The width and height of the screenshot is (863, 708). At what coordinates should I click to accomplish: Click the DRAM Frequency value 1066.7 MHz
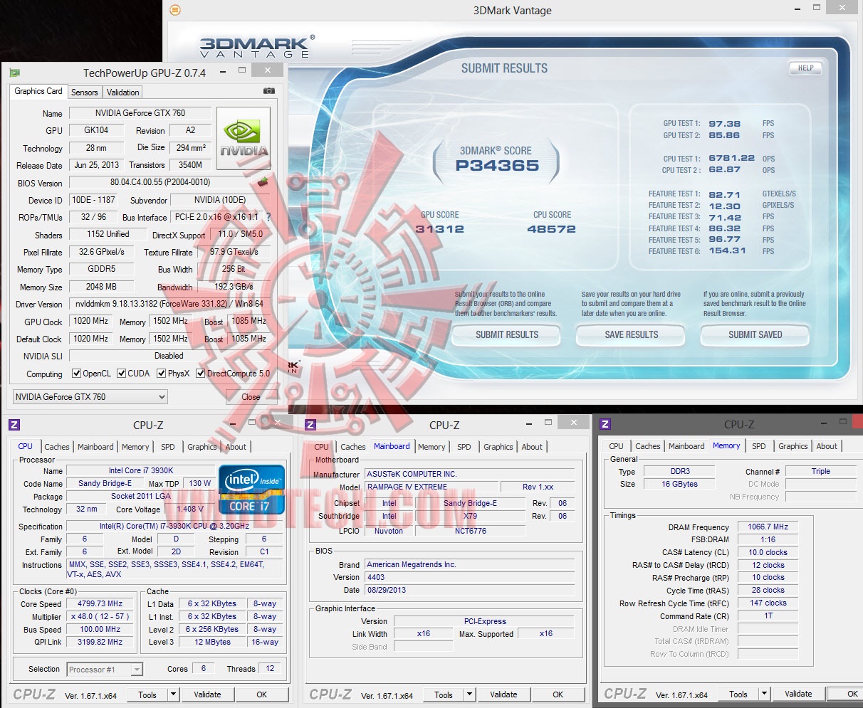768,527
